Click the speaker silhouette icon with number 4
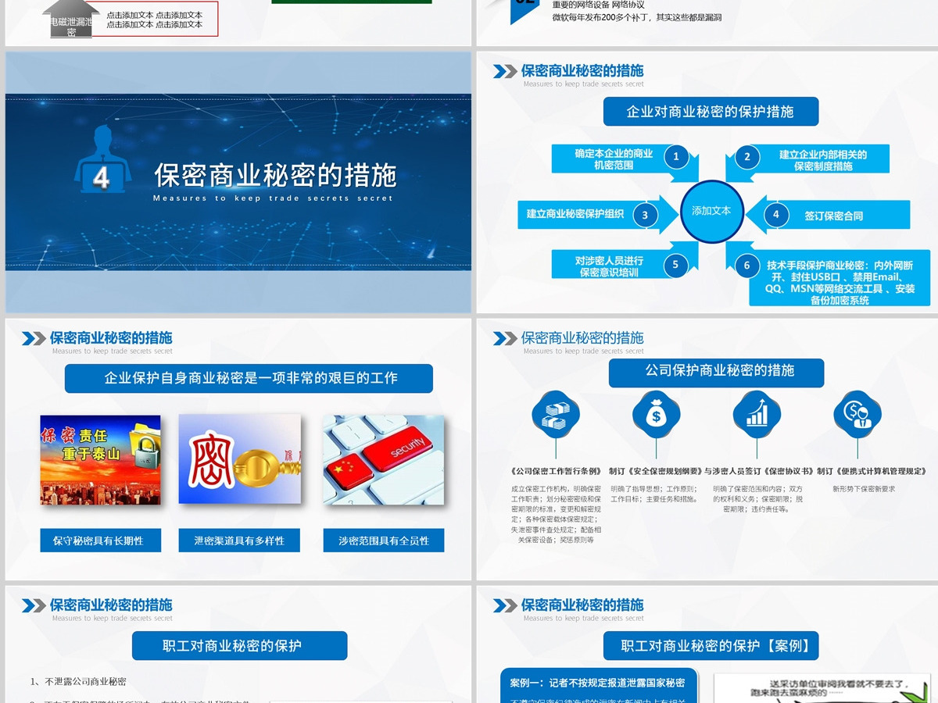 point(103,159)
